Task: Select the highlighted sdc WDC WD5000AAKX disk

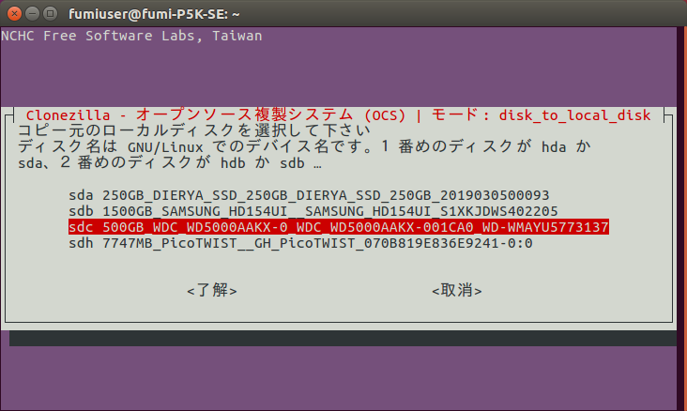Action: (339, 227)
